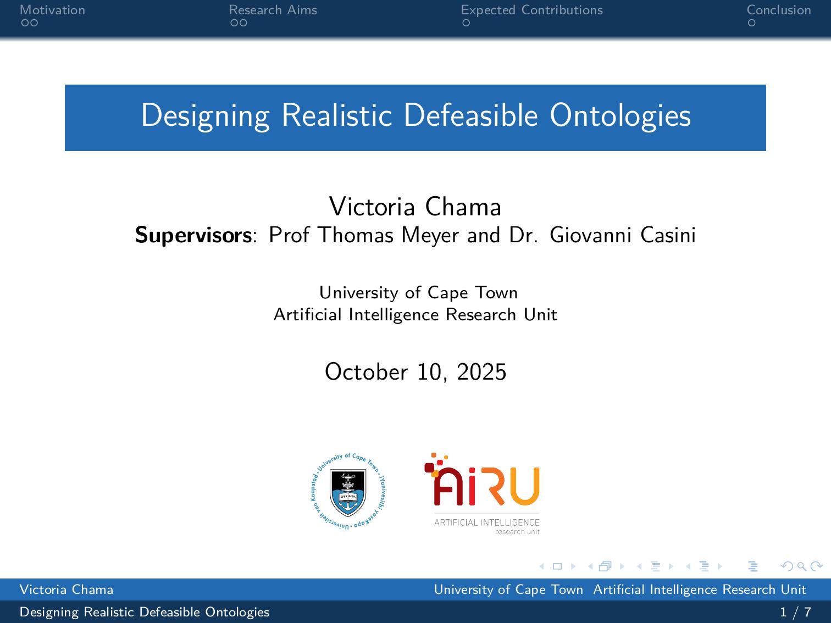This screenshot has height=623, width=831.
Task: Go to next frame using right arrow
Action: 622,566
